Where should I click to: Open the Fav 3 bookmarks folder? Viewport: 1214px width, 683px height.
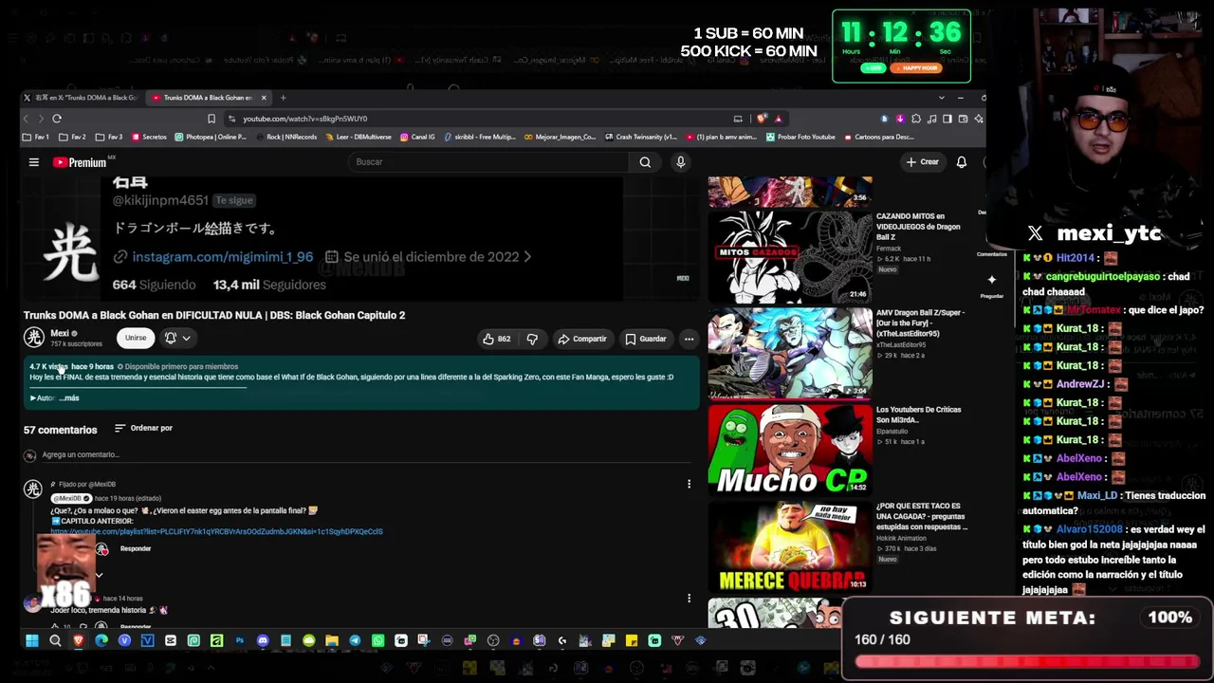110,137
